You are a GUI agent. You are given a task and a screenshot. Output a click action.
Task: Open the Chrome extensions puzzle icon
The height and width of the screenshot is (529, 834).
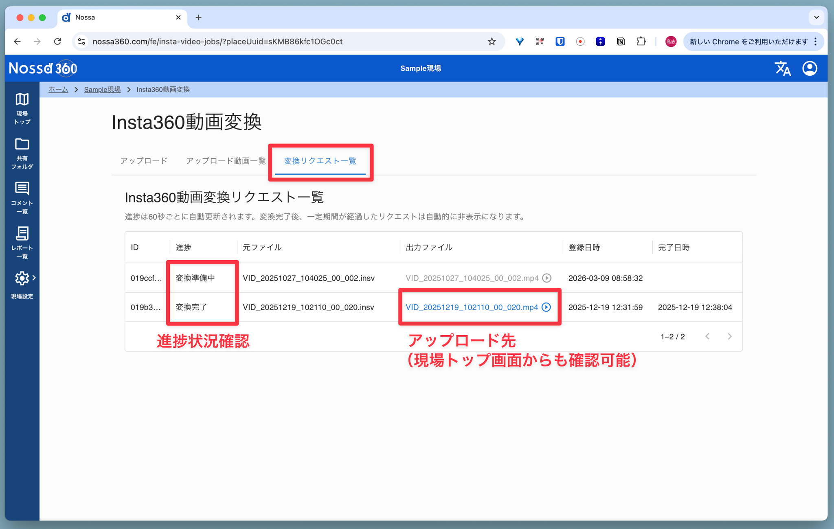tap(641, 42)
